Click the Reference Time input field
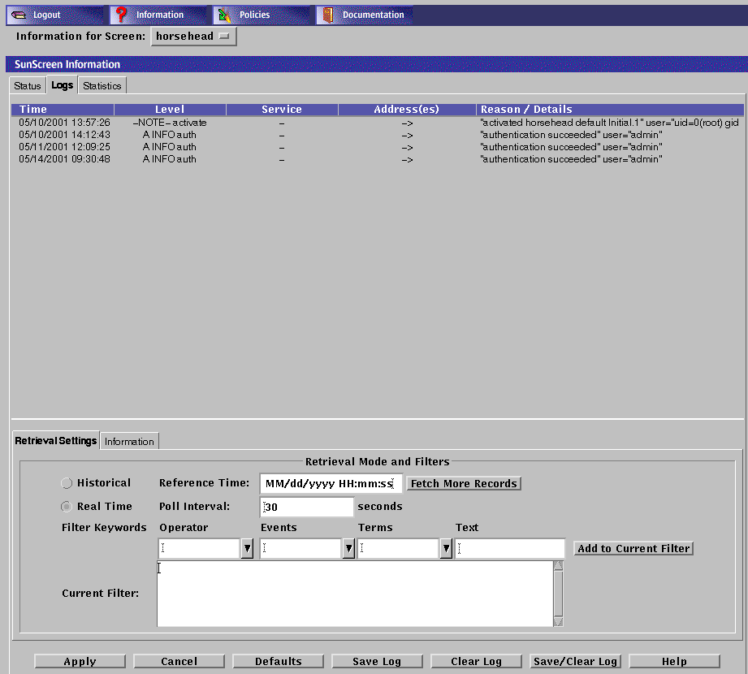This screenshot has width=748, height=674. tap(331, 484)
